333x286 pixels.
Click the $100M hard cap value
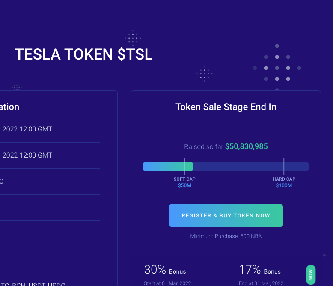(x=284, y=185)
